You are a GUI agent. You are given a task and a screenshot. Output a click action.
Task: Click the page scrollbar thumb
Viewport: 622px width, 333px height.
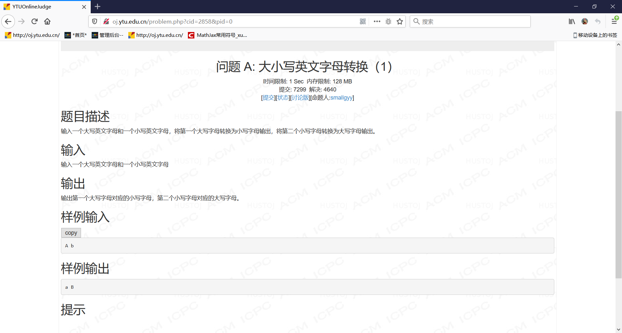pos(618,194)
